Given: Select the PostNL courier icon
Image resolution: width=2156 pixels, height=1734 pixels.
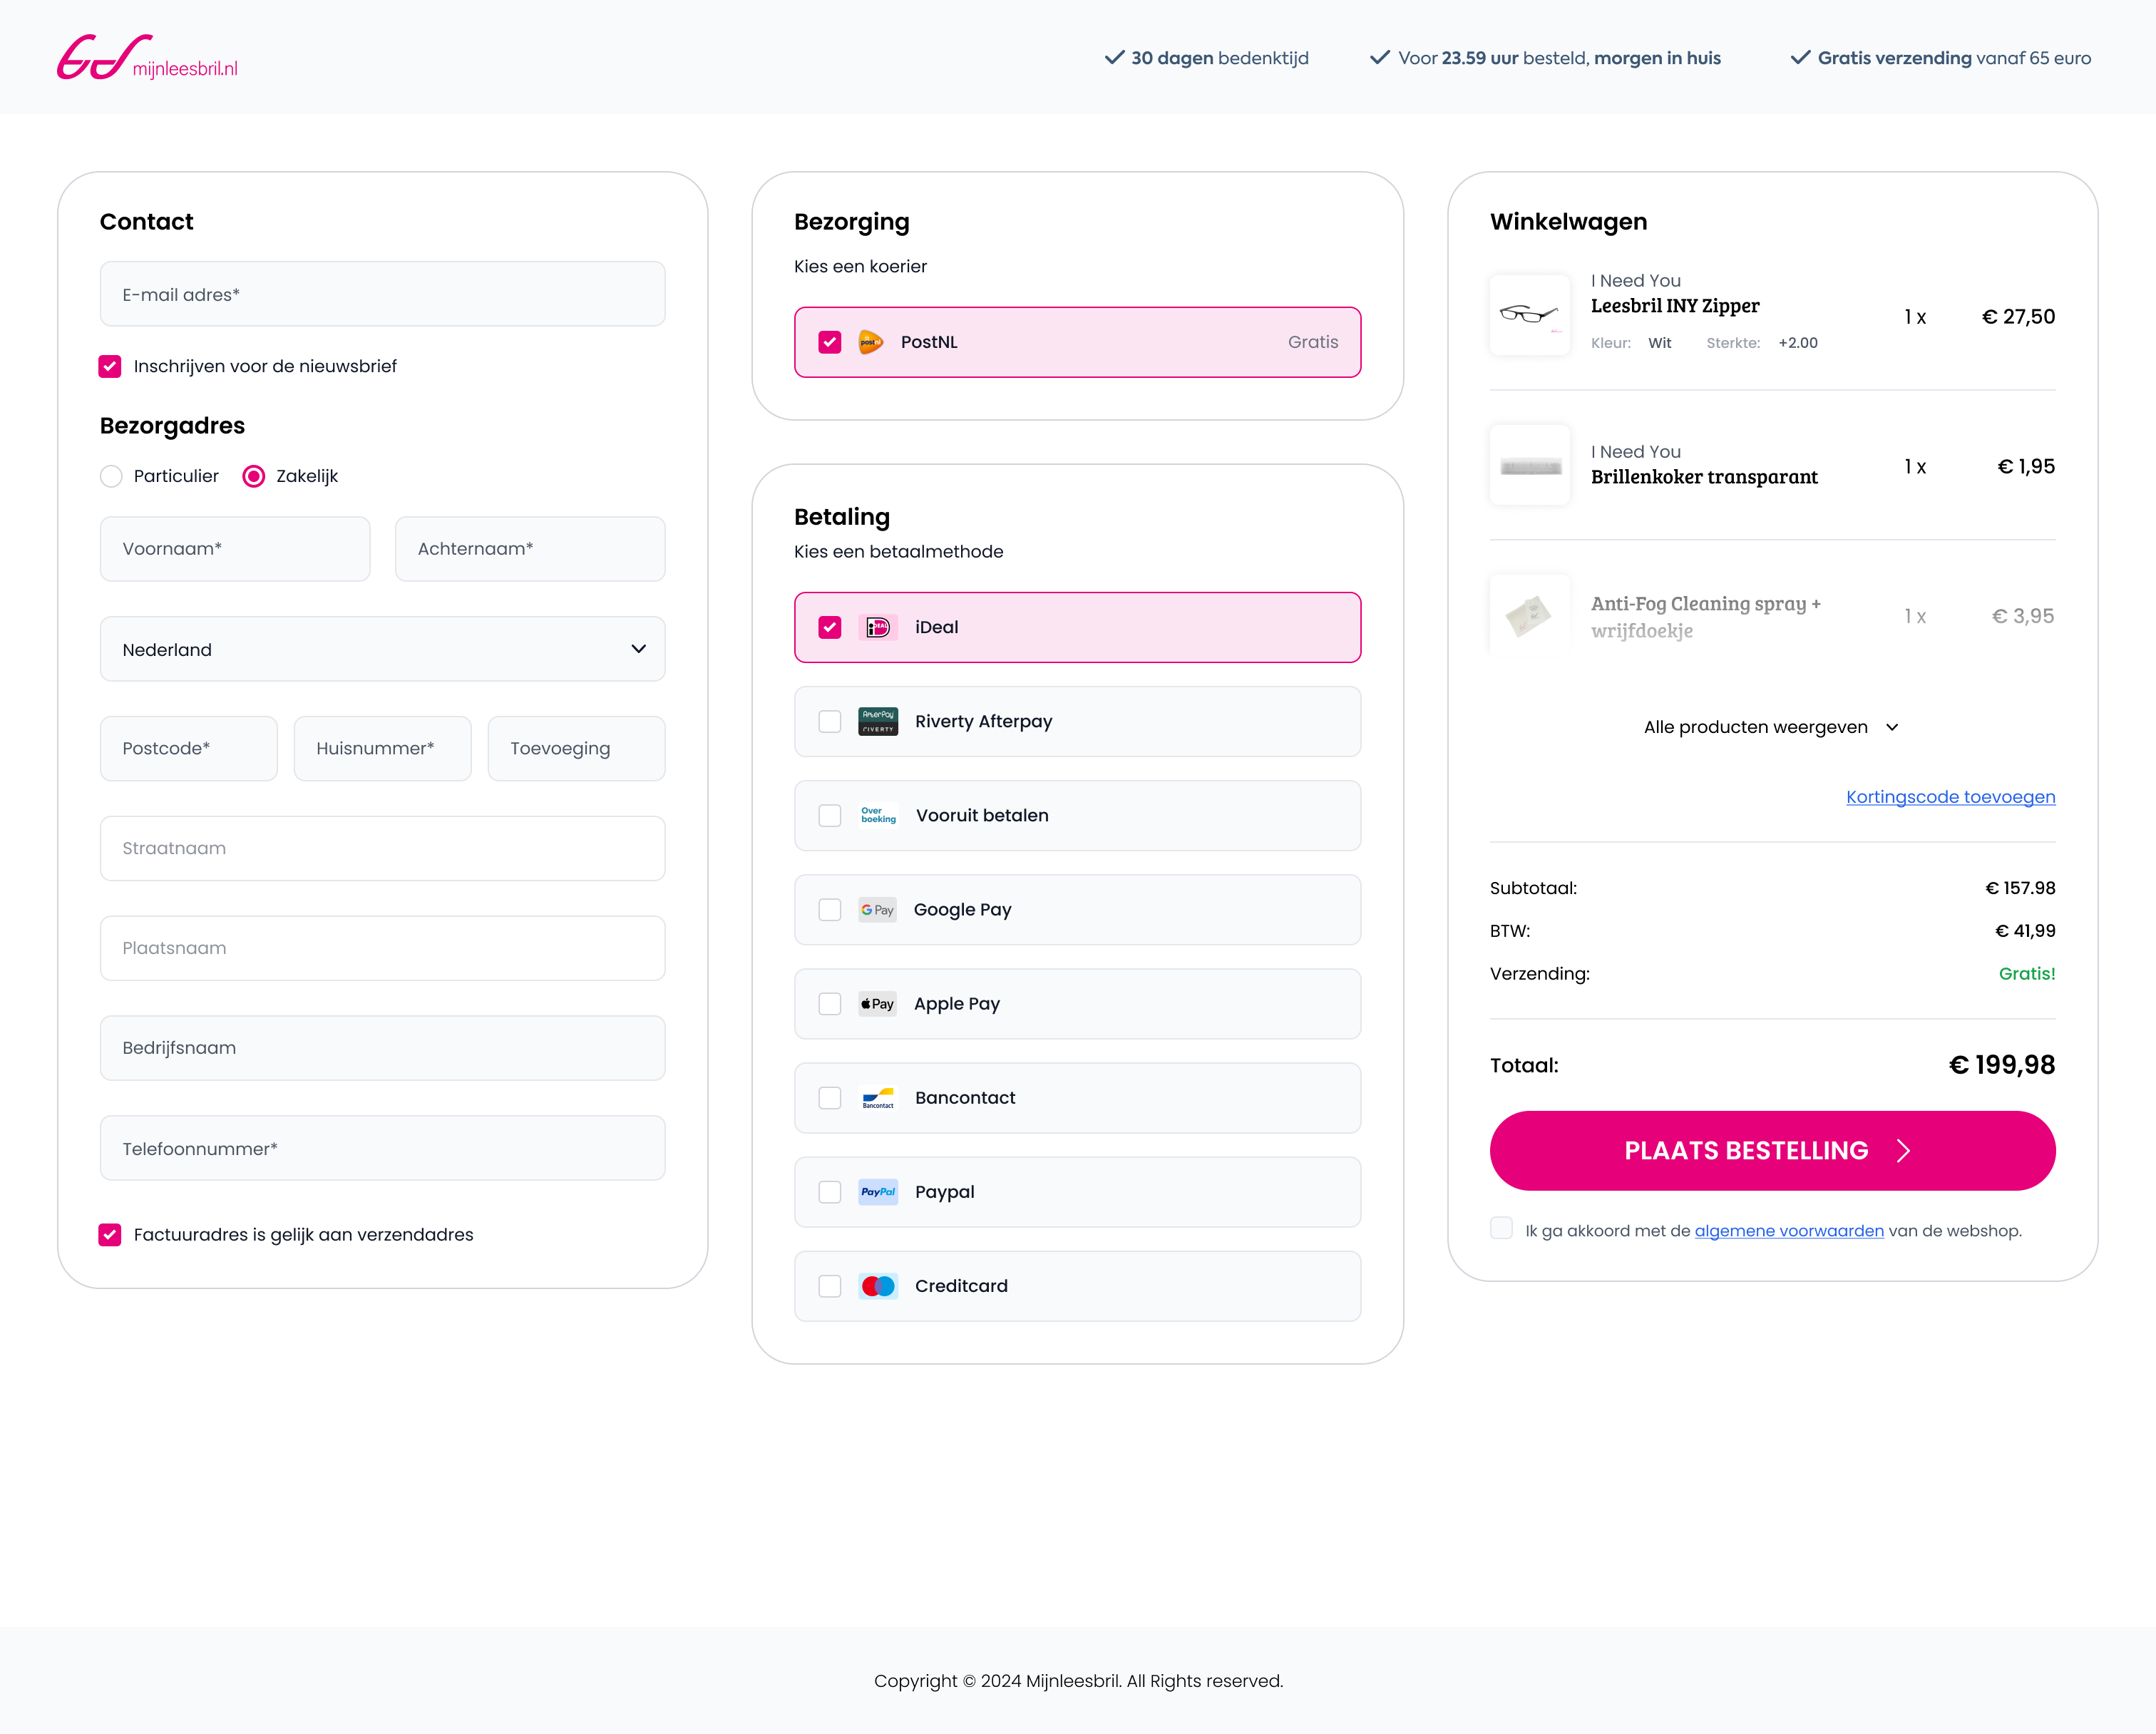Looking at the screenshot, I should click(x=871, y=341).
